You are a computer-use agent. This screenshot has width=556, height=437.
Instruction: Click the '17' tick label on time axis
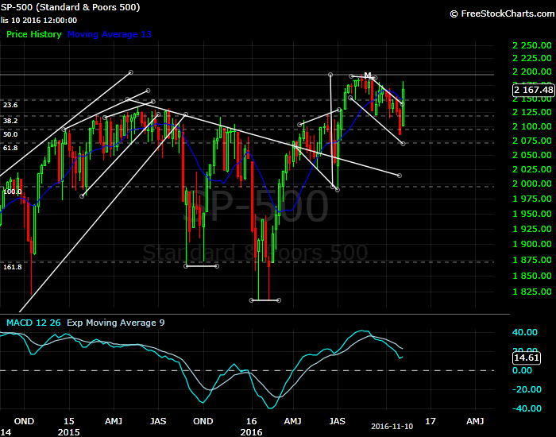[x=431, y=421]
